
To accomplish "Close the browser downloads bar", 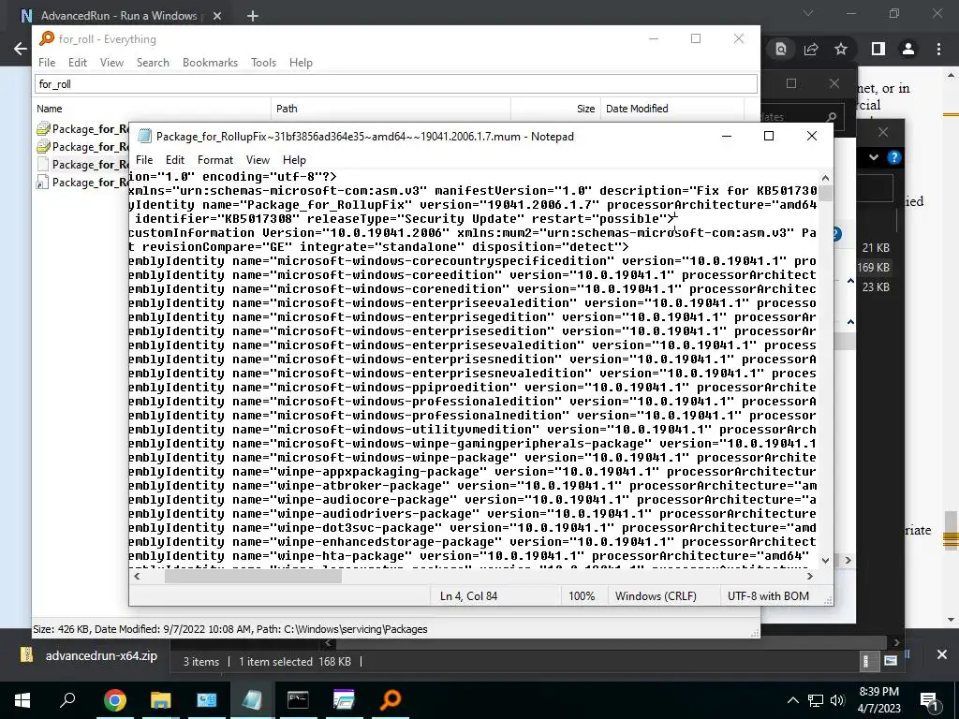I will tap(942, 654).
